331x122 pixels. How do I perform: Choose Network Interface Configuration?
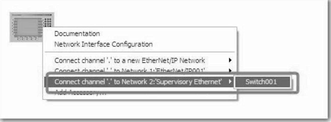(103, 44)
